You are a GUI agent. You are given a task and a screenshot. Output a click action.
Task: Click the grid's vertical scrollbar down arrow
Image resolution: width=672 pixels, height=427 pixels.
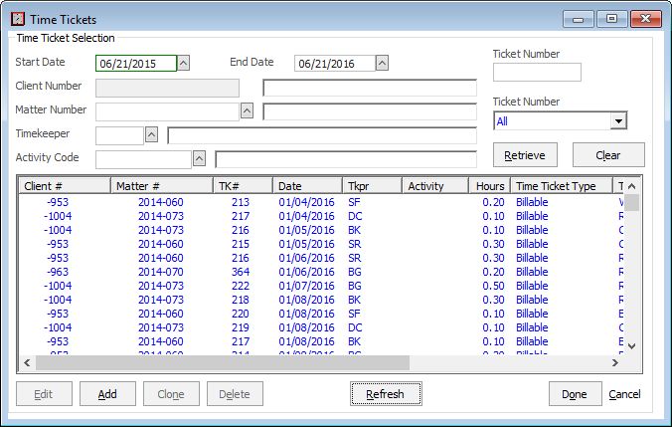(x=631, y=346)
